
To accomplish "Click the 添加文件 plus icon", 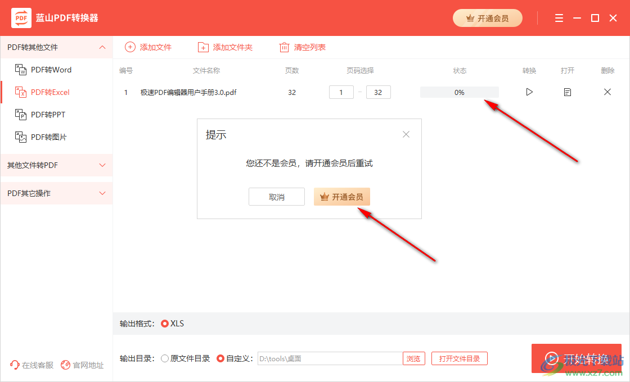I will click(x=130, y=47).
